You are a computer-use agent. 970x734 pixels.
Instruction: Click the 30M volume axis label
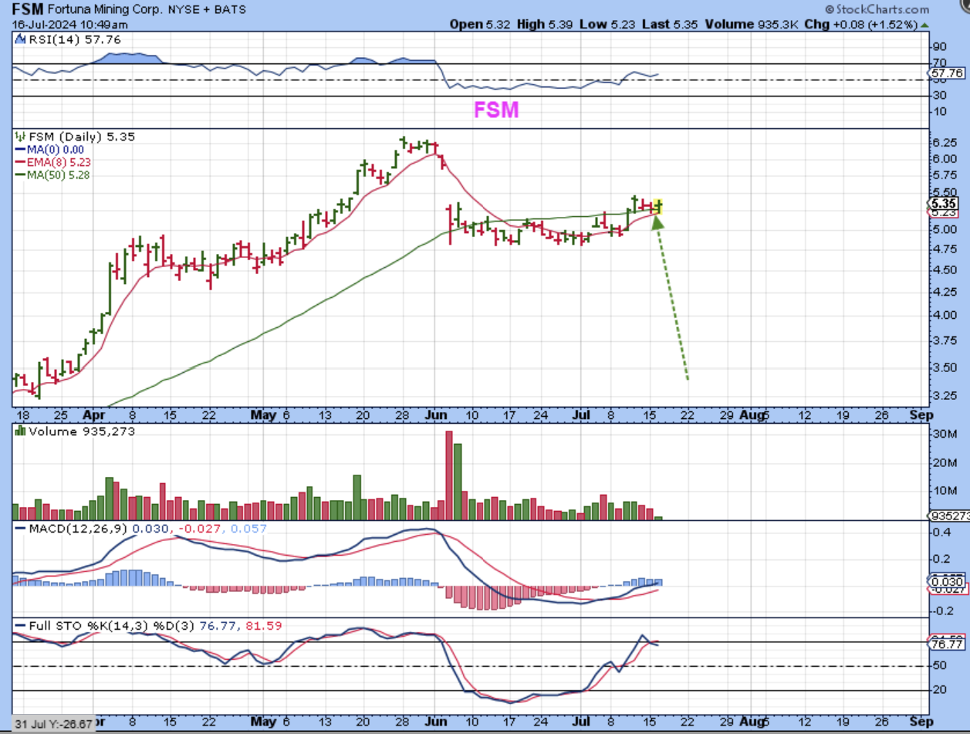point(945,435)
